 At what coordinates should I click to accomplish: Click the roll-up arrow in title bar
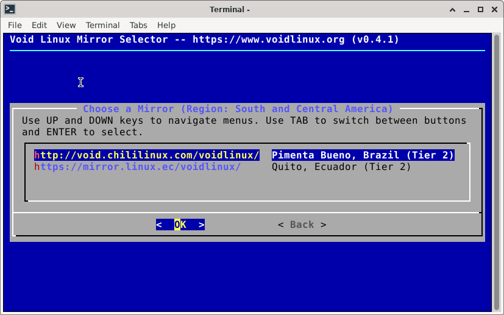tap(452, 9)
